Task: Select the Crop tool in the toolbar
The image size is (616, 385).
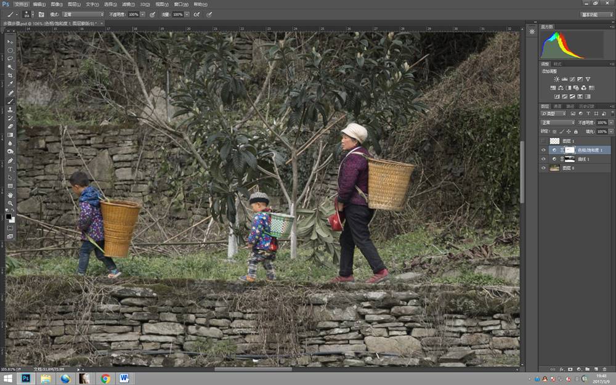Action: point(10,75)
